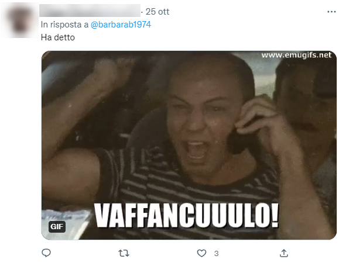Click the 'In risposta a' reply label
The height and width of the screenshot is (266, 346).
click(x=64, y=25)
